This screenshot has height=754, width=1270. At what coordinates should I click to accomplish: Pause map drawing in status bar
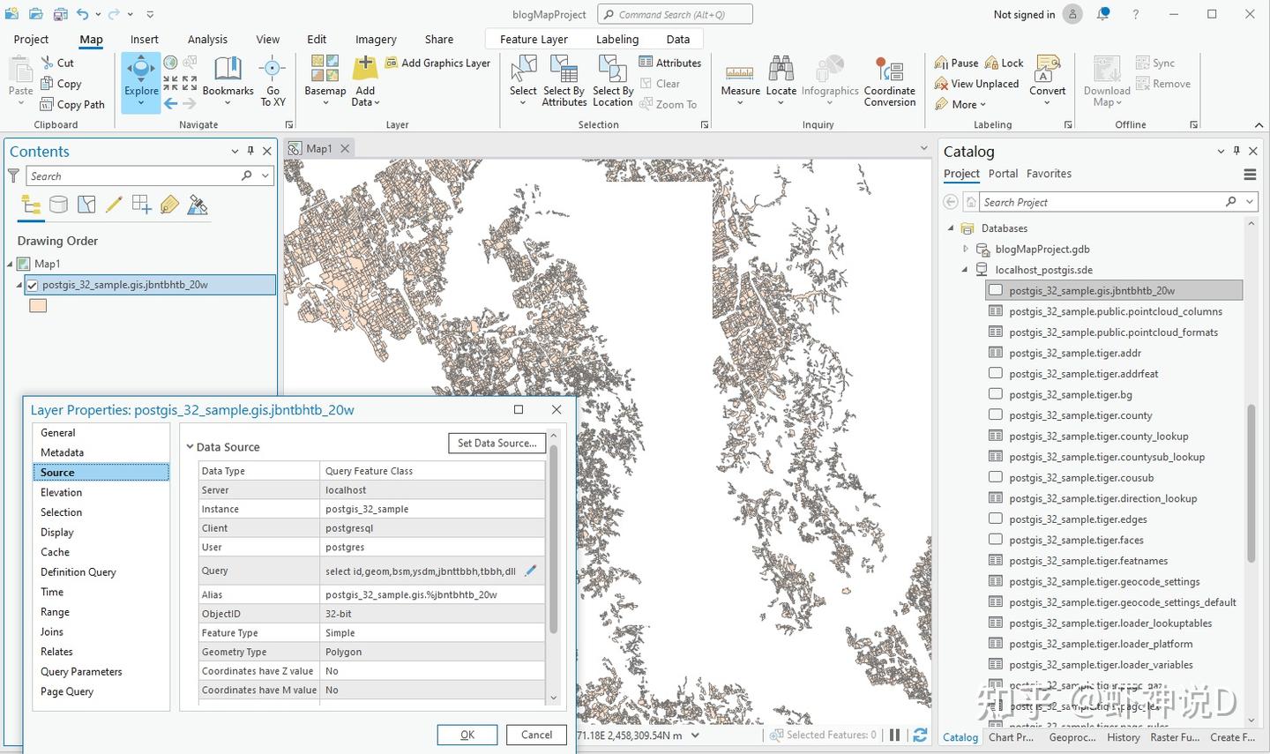(x=895, y=735)
